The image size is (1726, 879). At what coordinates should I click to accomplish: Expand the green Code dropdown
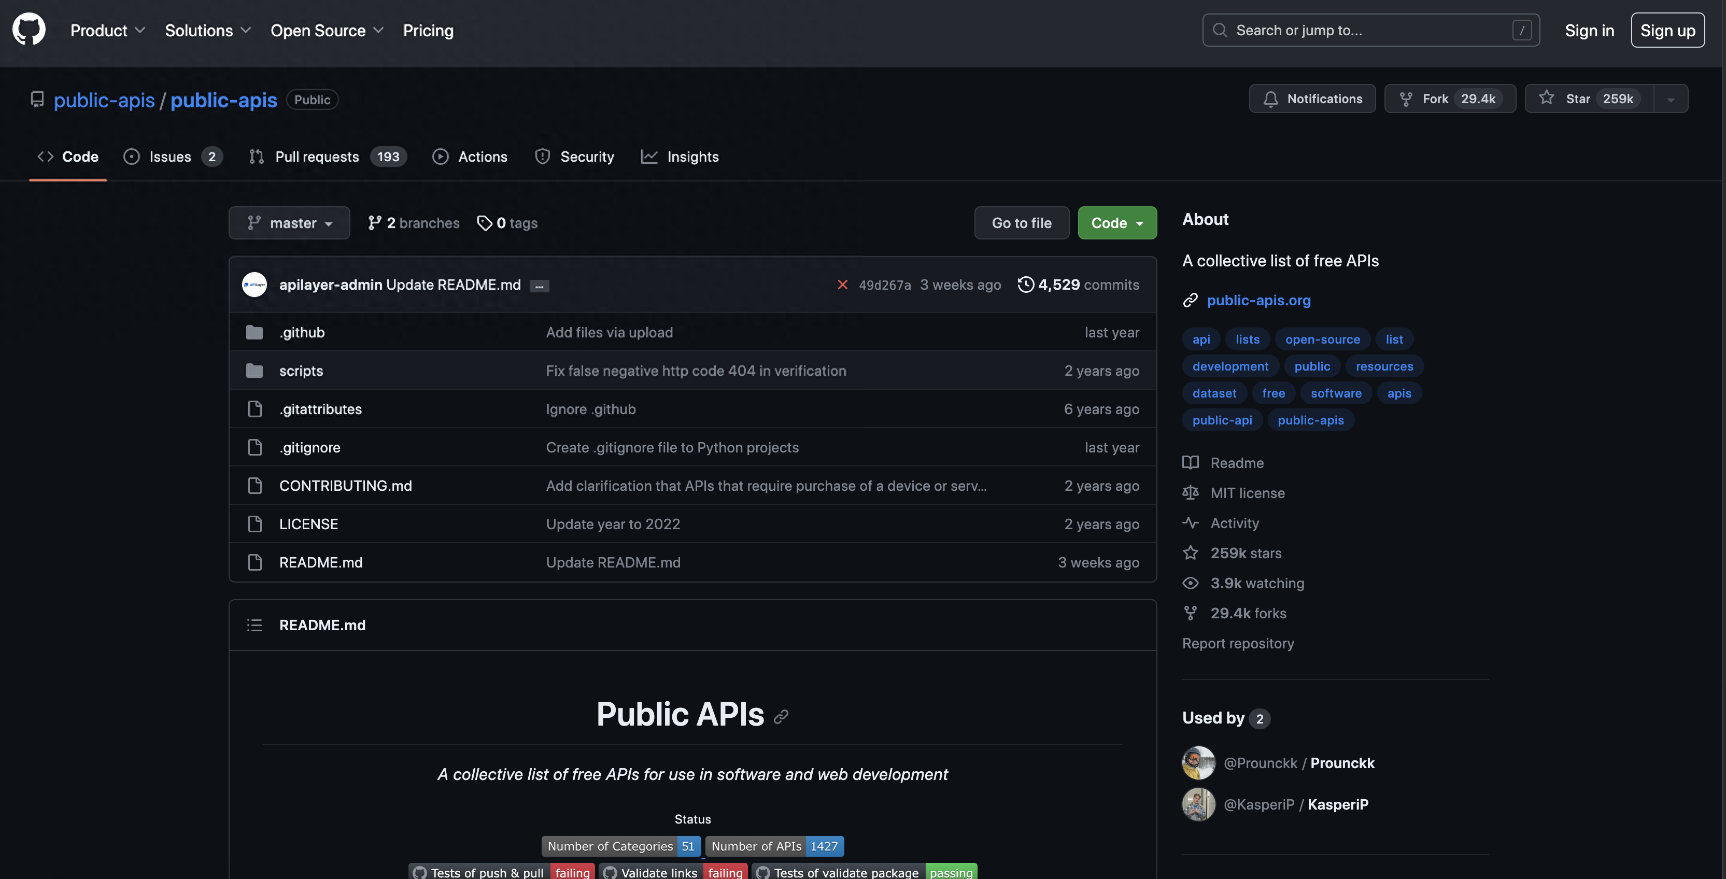coord(1117,223)
